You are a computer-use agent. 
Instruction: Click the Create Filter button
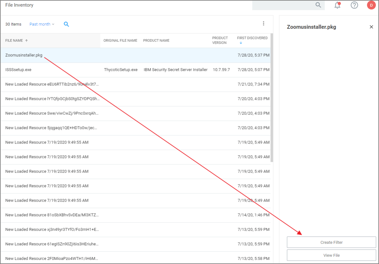point(331,243)
